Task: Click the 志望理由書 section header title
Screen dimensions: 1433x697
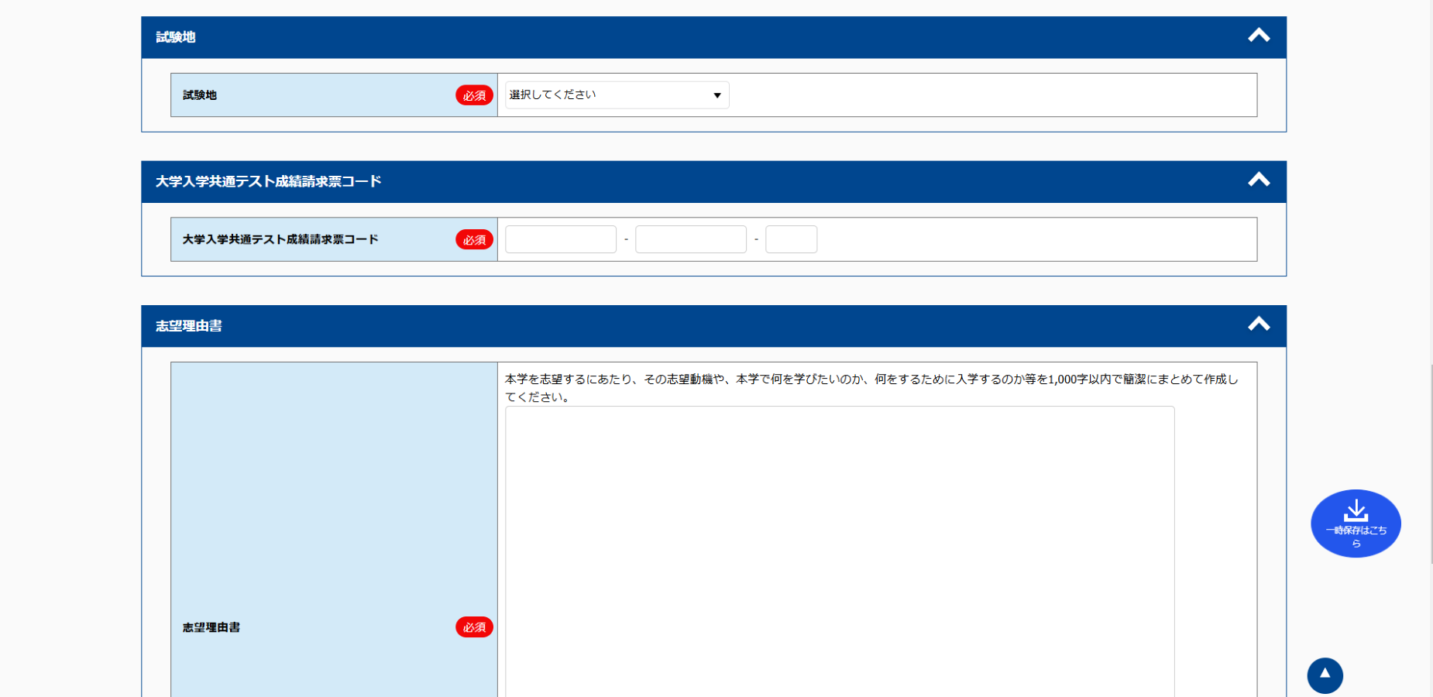Action: [189, 326]
